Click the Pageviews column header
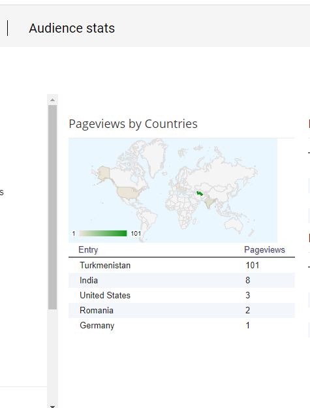The image size is (310, 408). 264,250
